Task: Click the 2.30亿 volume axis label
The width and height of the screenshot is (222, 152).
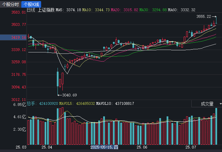Action: (x=20, y=129)
